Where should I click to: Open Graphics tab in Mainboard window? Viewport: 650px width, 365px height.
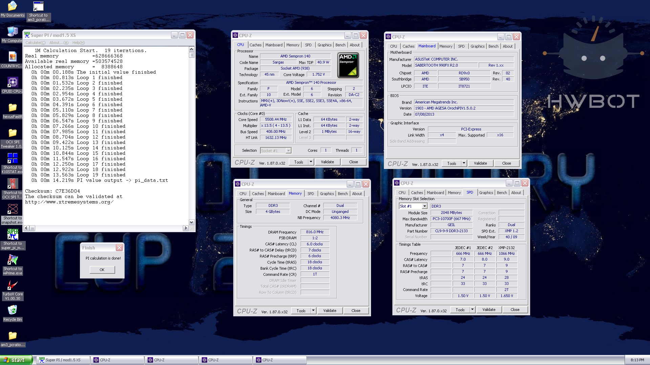[x=477, y=46]
